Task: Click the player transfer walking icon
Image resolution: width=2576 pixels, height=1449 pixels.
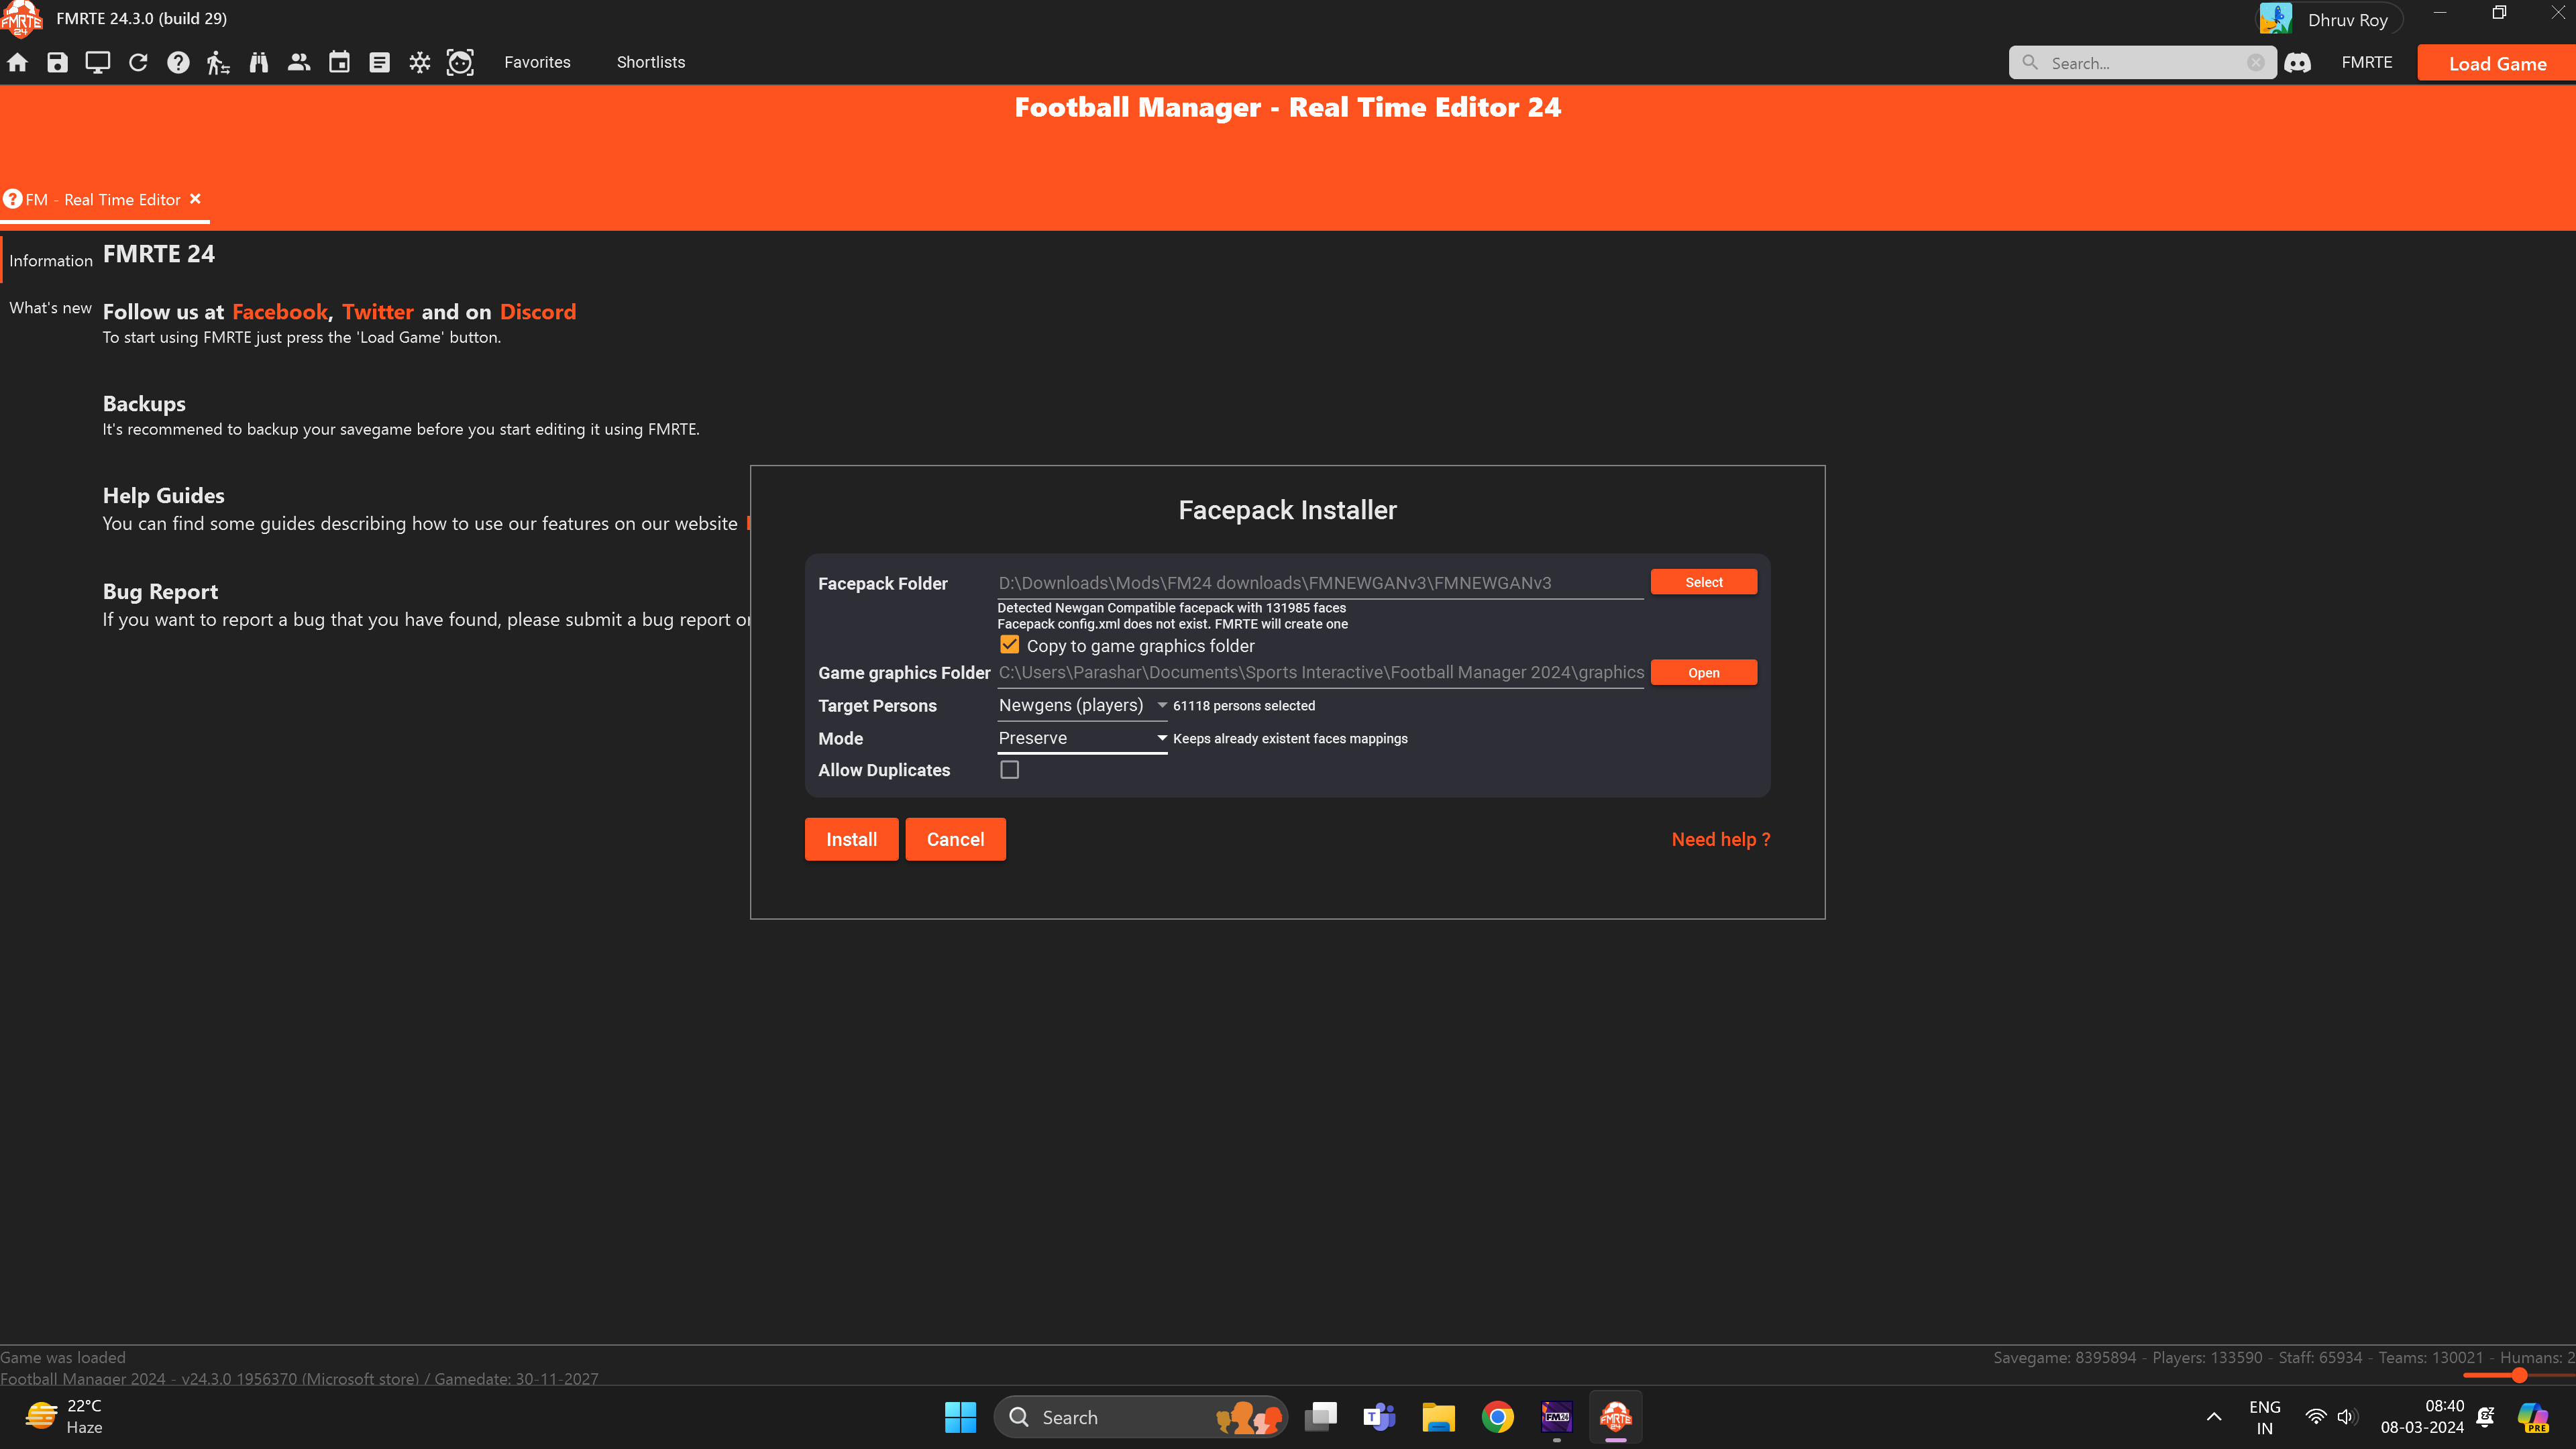Action: pyautogui.click(x=218, y=62)
